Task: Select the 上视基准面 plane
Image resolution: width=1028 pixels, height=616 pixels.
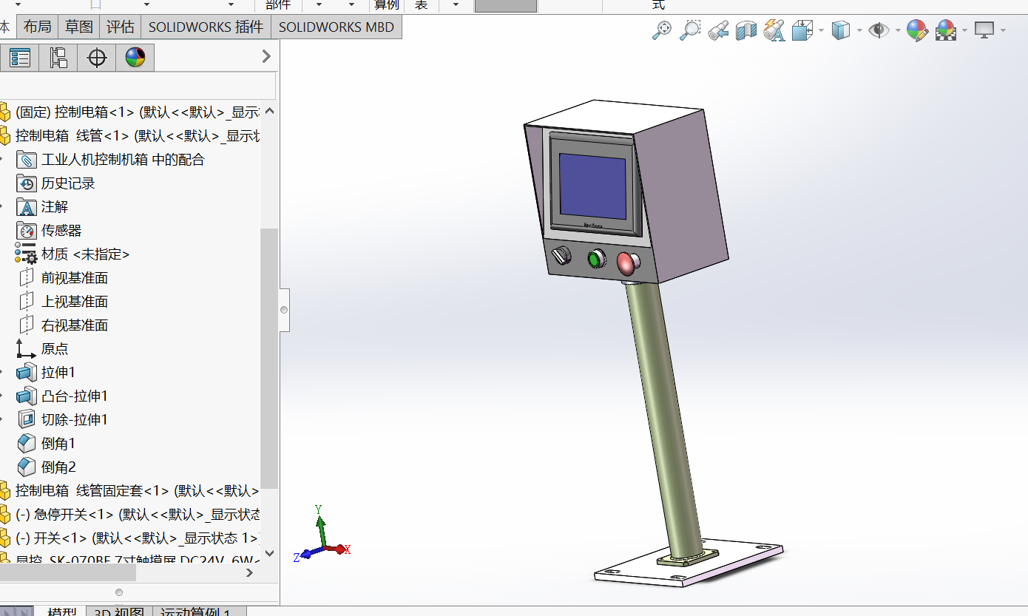Action: coord(75,302)
